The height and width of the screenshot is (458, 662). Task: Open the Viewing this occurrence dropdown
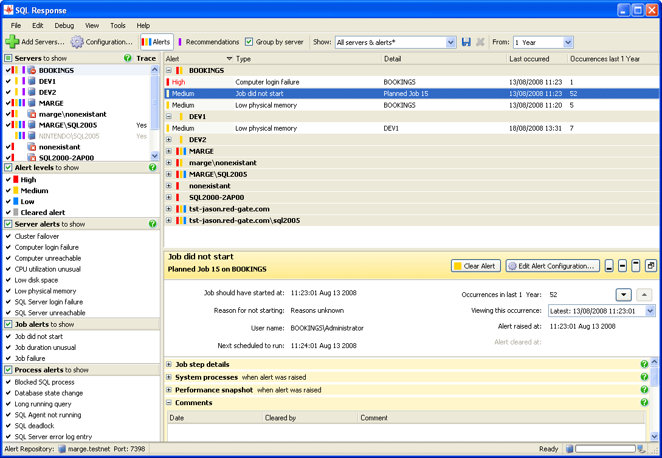click(650, 311)
